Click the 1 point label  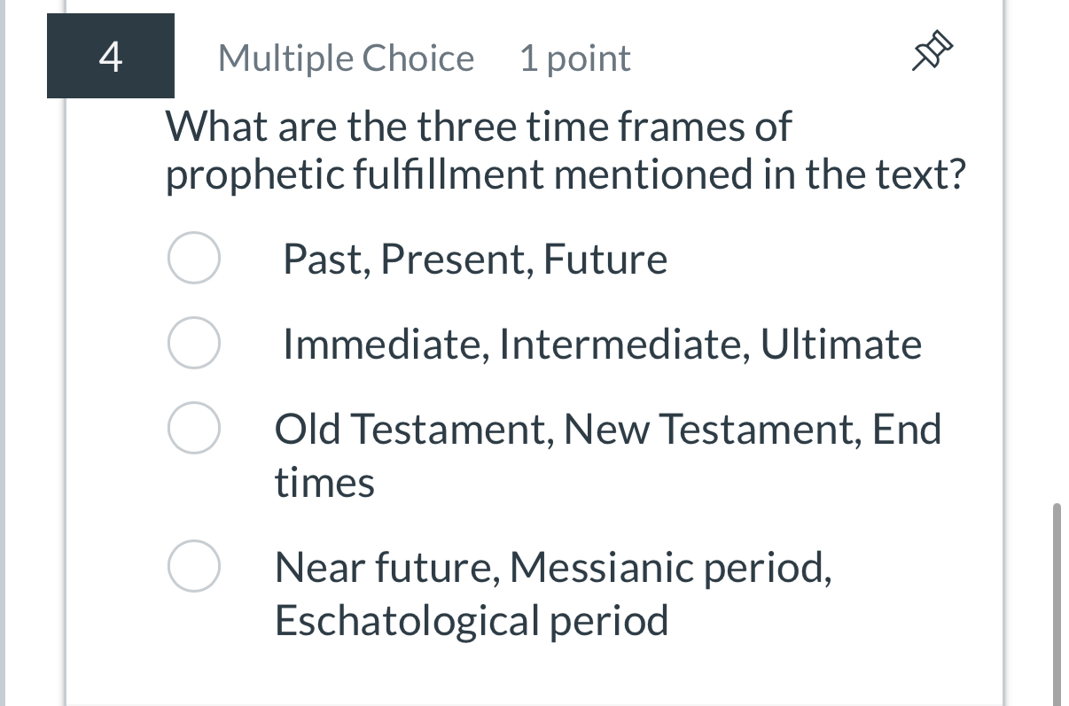point(574,58)
